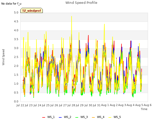Toggle the WS_3 legend entry
This screenshot has width=163, height=122.
[81, 117]
